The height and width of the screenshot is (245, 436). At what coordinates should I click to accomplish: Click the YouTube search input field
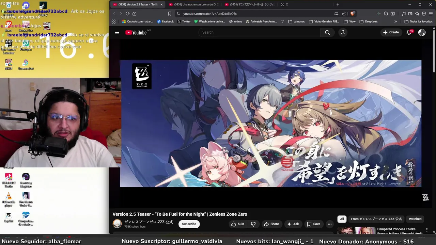[259, 32]
